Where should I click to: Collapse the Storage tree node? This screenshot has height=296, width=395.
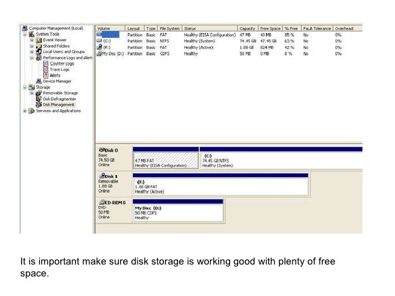[x=25, y=87]
